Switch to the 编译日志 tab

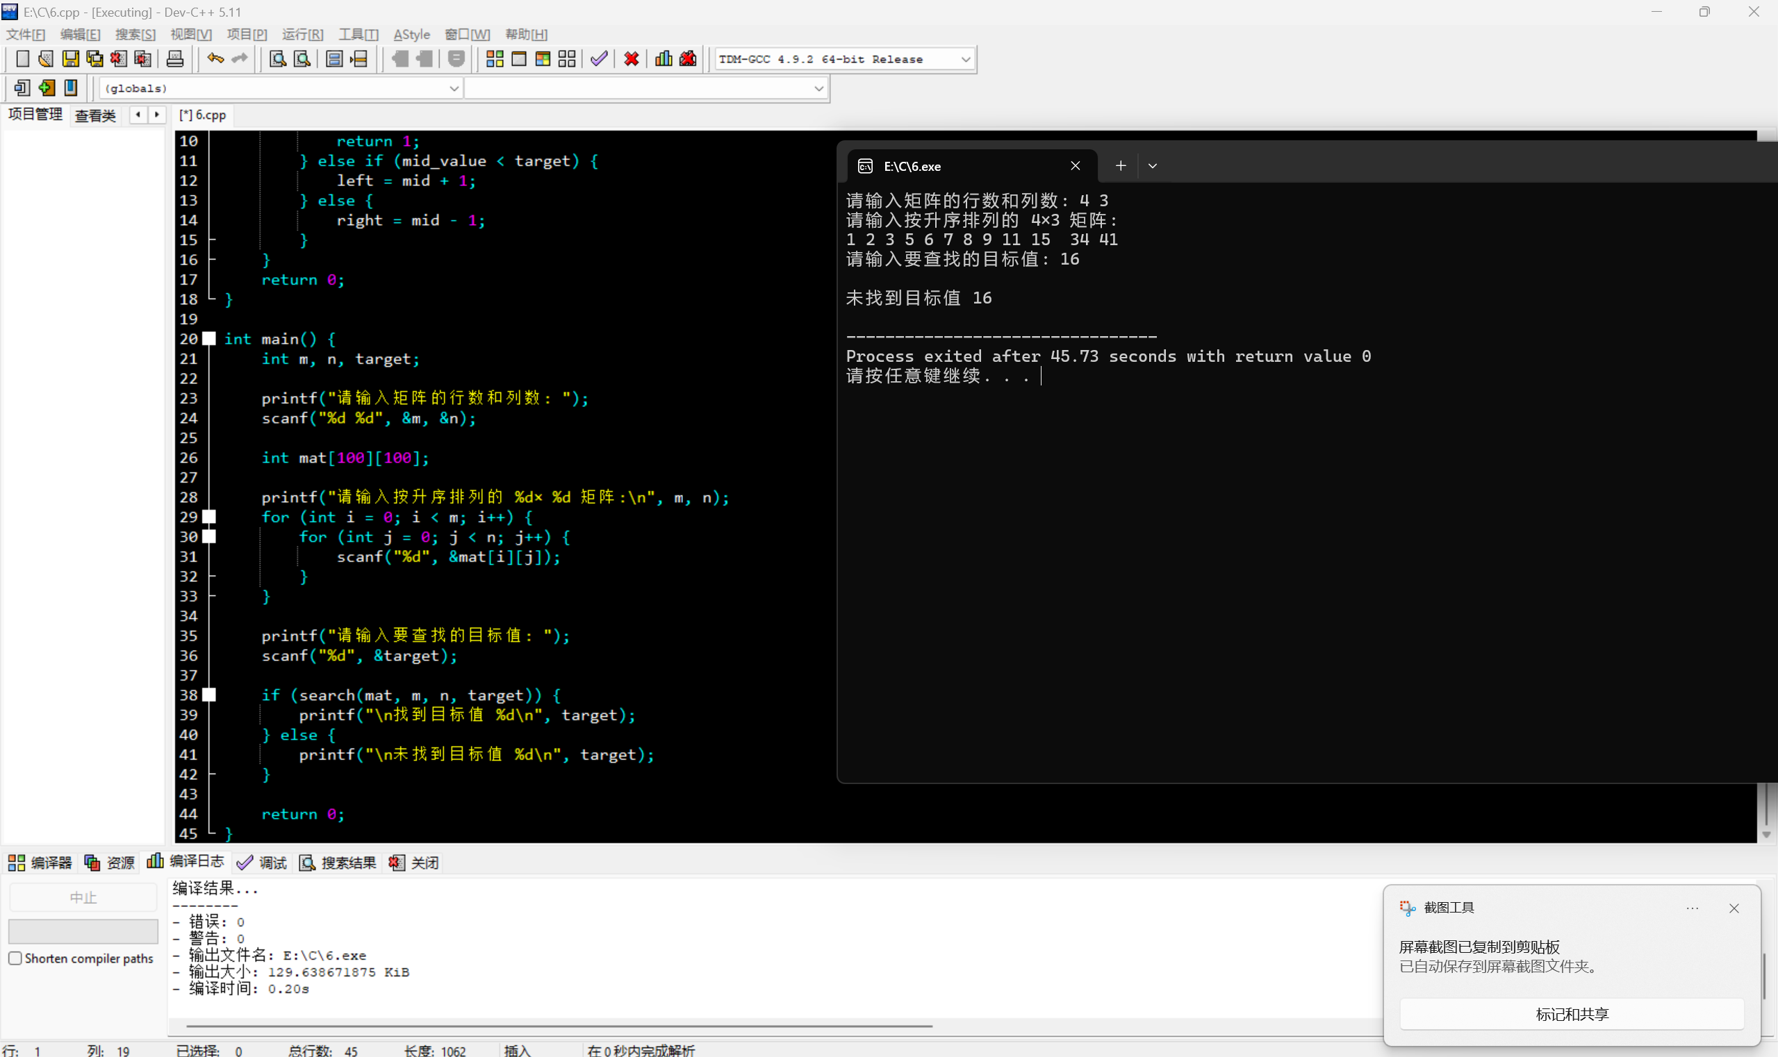[186, 862]
